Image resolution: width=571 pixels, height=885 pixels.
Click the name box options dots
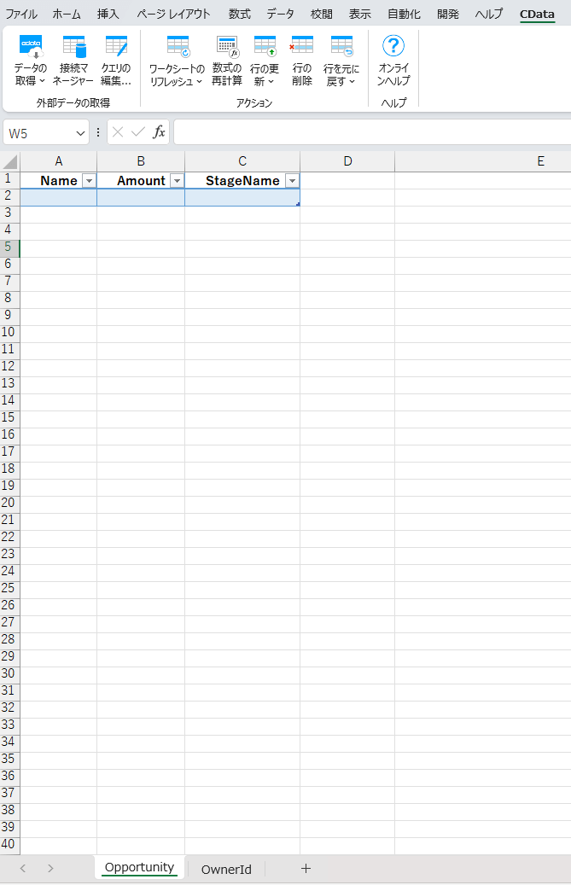(x=98, y=132)
